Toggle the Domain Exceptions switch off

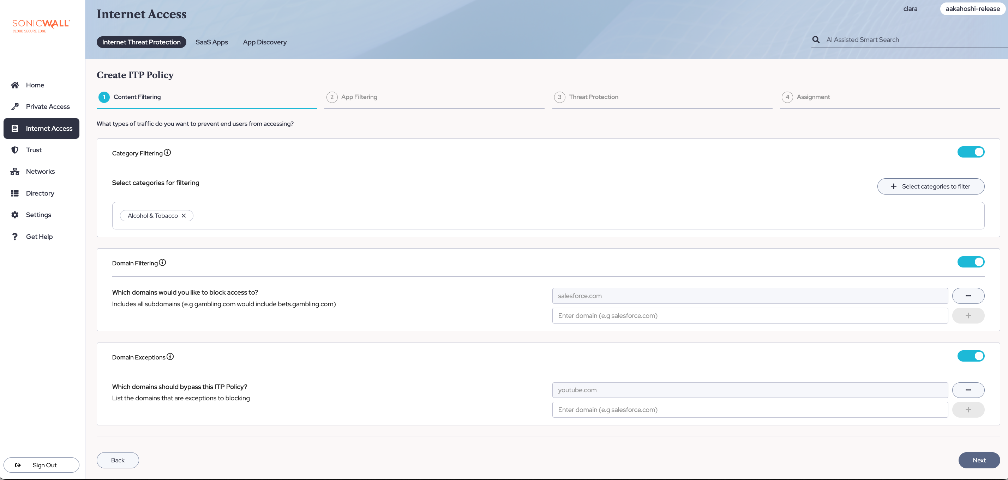971,356
